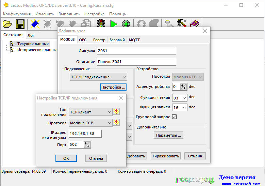Expand the Функция чтения dropdown
This screenshot has height=186, width=265.
click(184, 98)
